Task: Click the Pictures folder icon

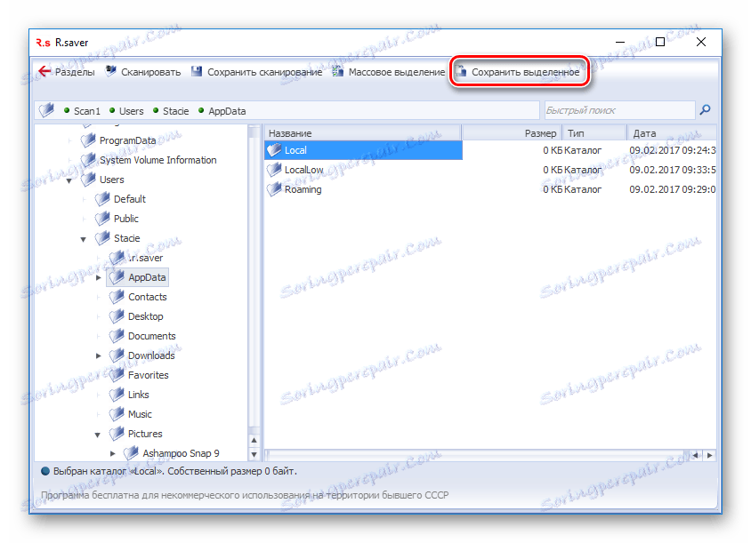Action: [x=117, y=434]
